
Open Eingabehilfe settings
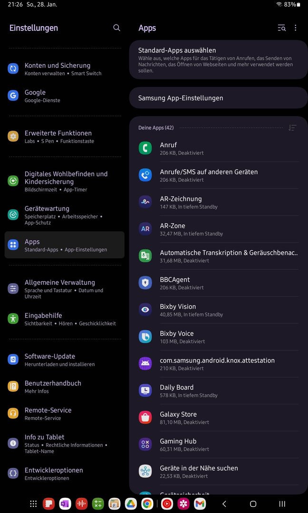pos(65,319)
